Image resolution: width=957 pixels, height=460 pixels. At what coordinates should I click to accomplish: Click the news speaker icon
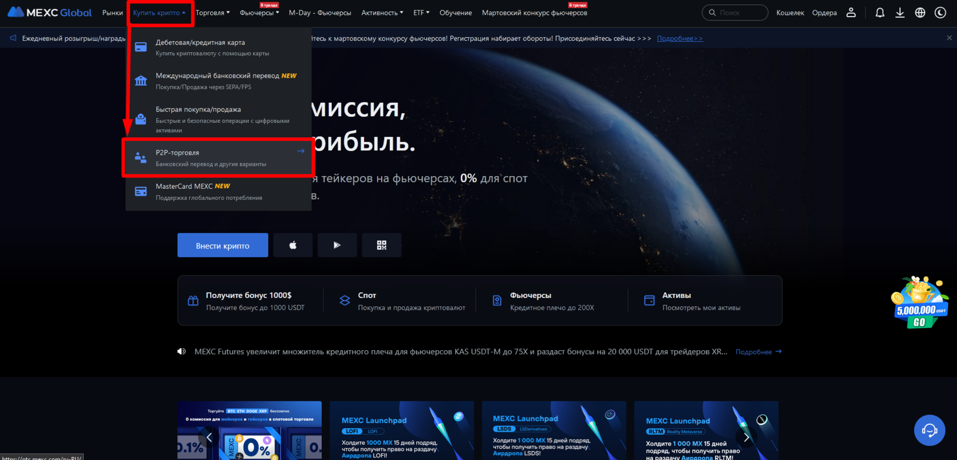click(x=182, y=351)
